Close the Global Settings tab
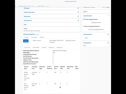126x94 pixels. coord(50,6)
